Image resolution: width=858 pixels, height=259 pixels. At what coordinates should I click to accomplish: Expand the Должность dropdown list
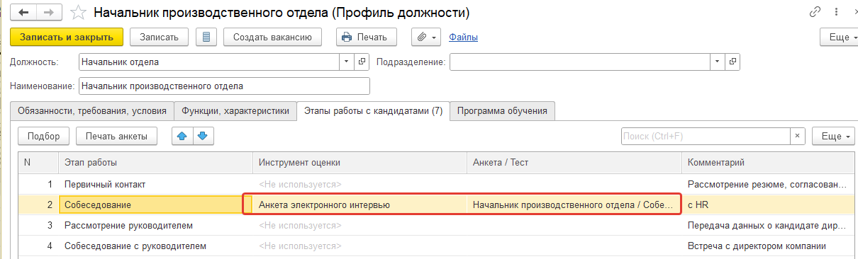pos(347,62)
